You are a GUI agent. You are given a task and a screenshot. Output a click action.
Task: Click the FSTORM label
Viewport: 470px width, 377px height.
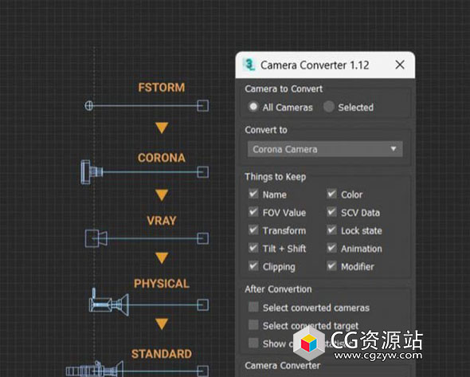click(162, 88)
